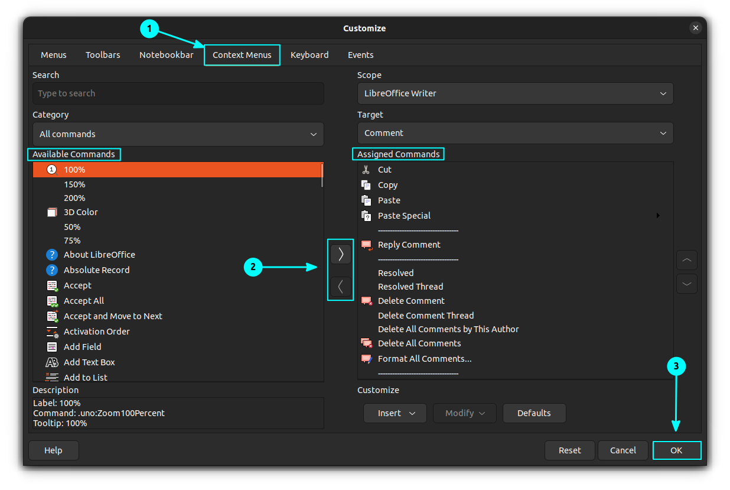Open the Insert dropdown button
Viewport: 730px width, 490px height.
coord(395,413)
